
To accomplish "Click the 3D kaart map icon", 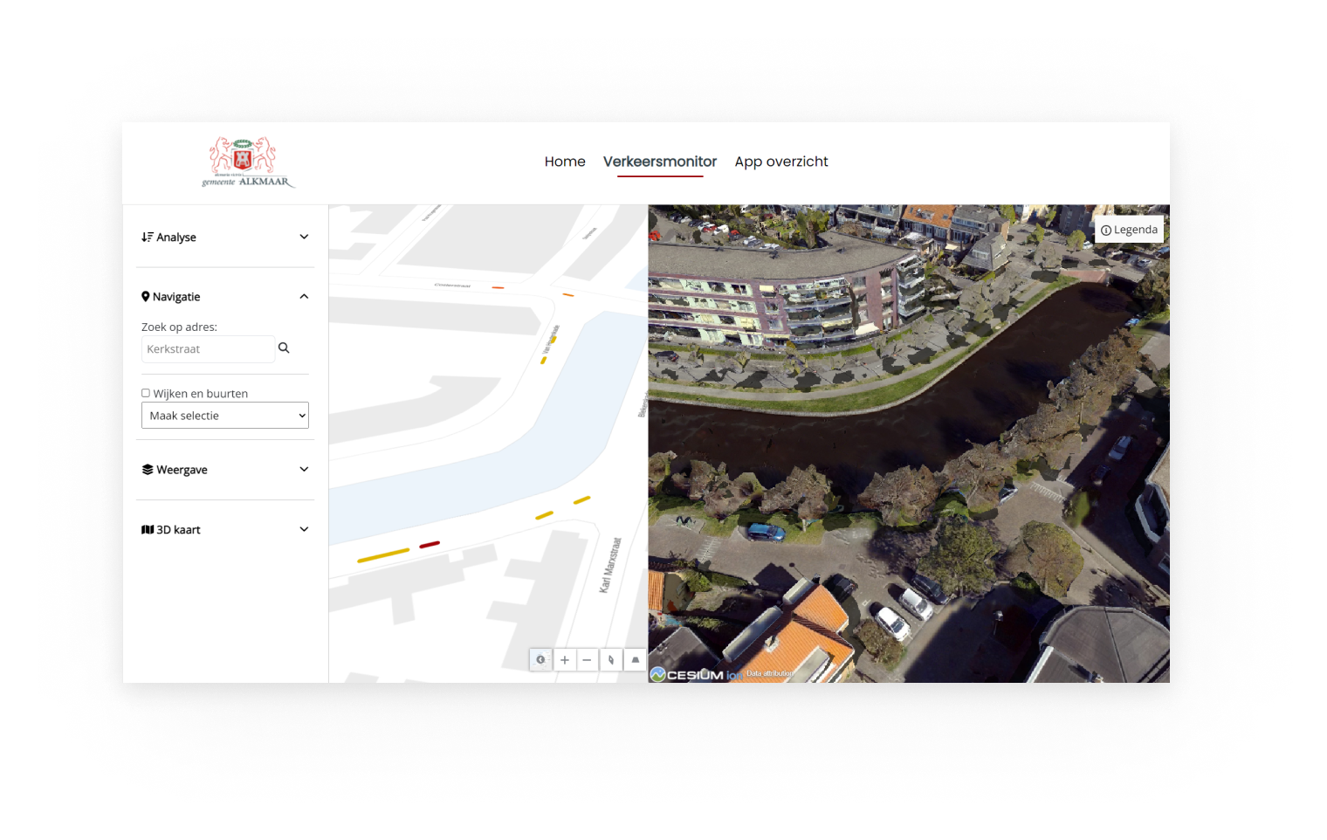I will 148,529.
